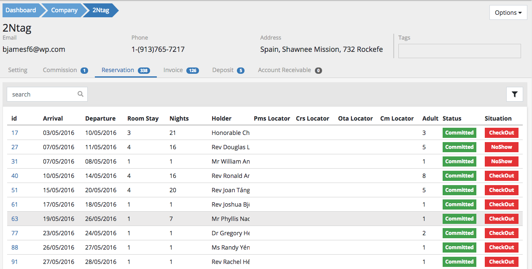The height and width of the screenshot is (269, 532).
Task: Click the search magnifier icon
Action: click(x=81, y=94)
